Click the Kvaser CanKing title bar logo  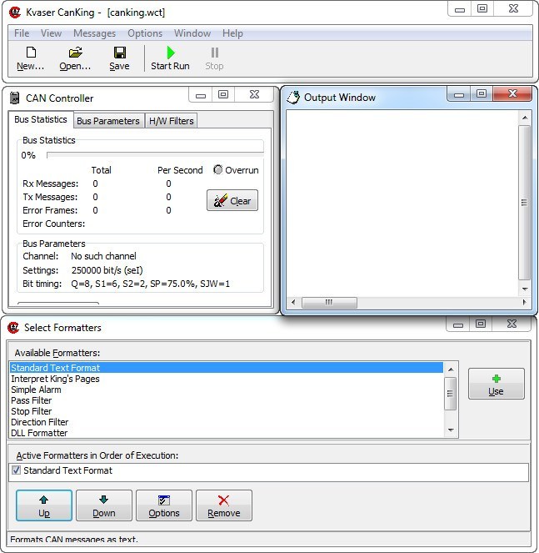[15, 13]
